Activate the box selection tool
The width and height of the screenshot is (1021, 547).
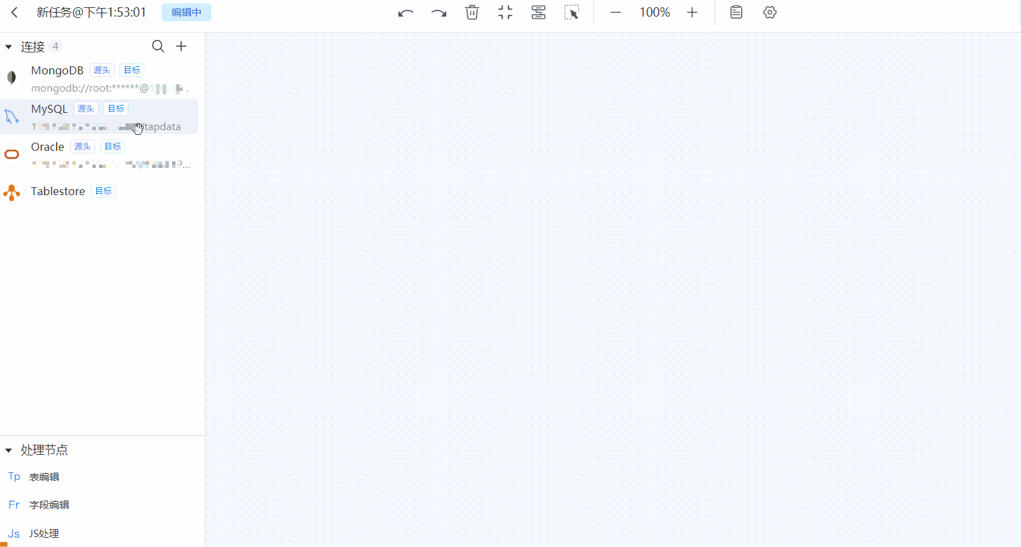pos(572,13)
